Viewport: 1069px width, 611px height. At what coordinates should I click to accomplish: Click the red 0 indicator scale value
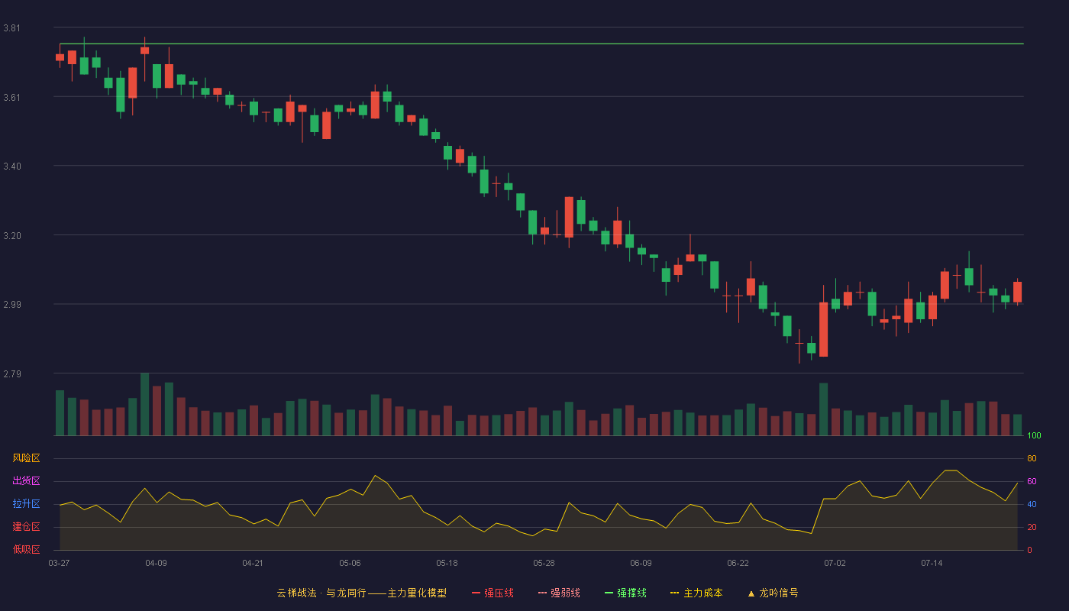pos(1029,551)
